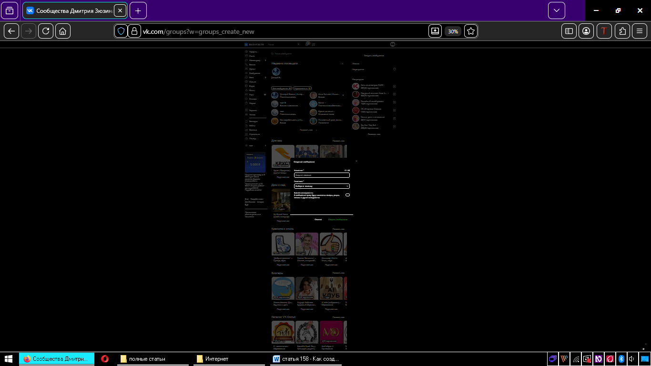Open the list all tabs dropdown
651x366 pixels.
pyautogui.click(x=556, y=10)
